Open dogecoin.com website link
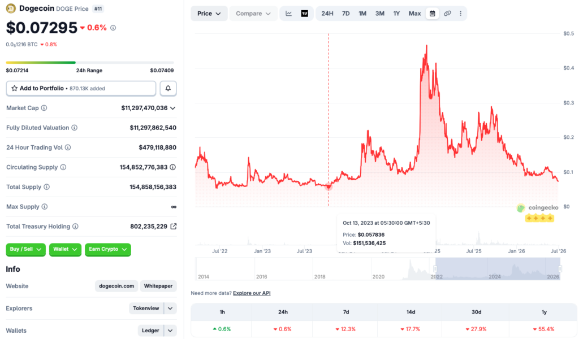 point(116,286)
